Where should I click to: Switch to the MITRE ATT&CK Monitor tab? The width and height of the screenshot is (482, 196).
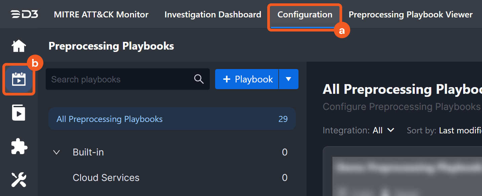(101, 15)
